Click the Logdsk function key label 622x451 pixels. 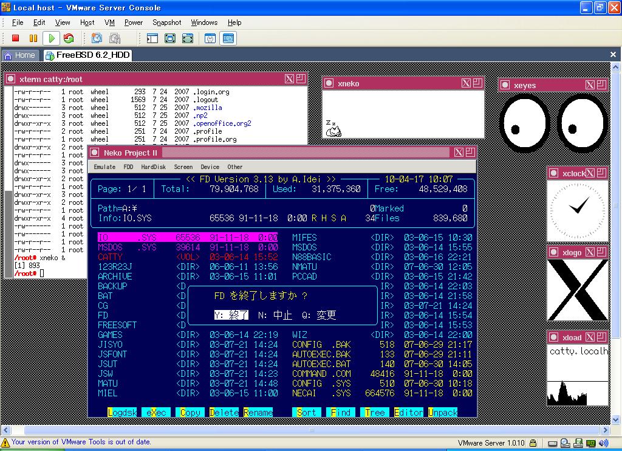coord(122,413)
